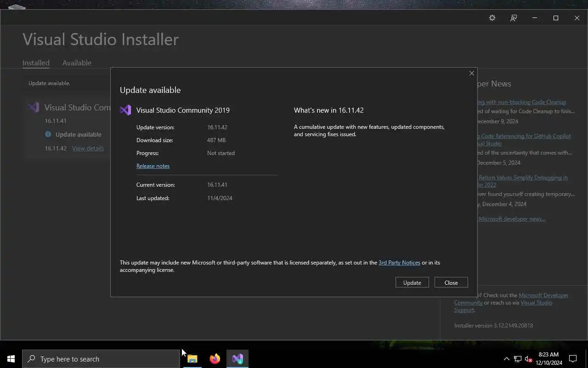Open the Microsoft developer news link
This screenshot has width=588, height=368.
[x=512, y=218]
